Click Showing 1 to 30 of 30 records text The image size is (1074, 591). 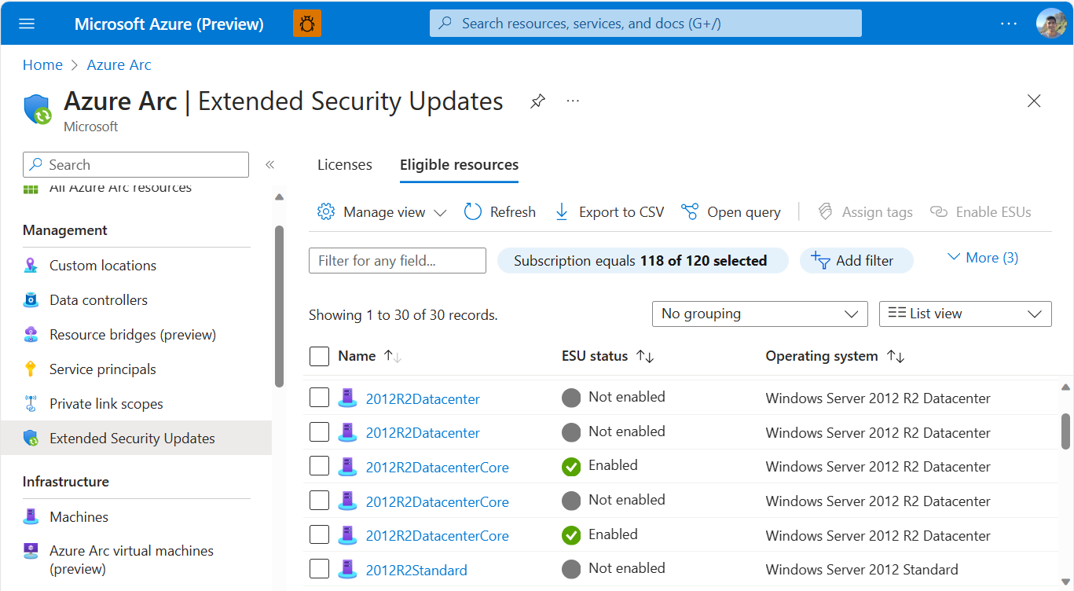[x=403, y=315]
